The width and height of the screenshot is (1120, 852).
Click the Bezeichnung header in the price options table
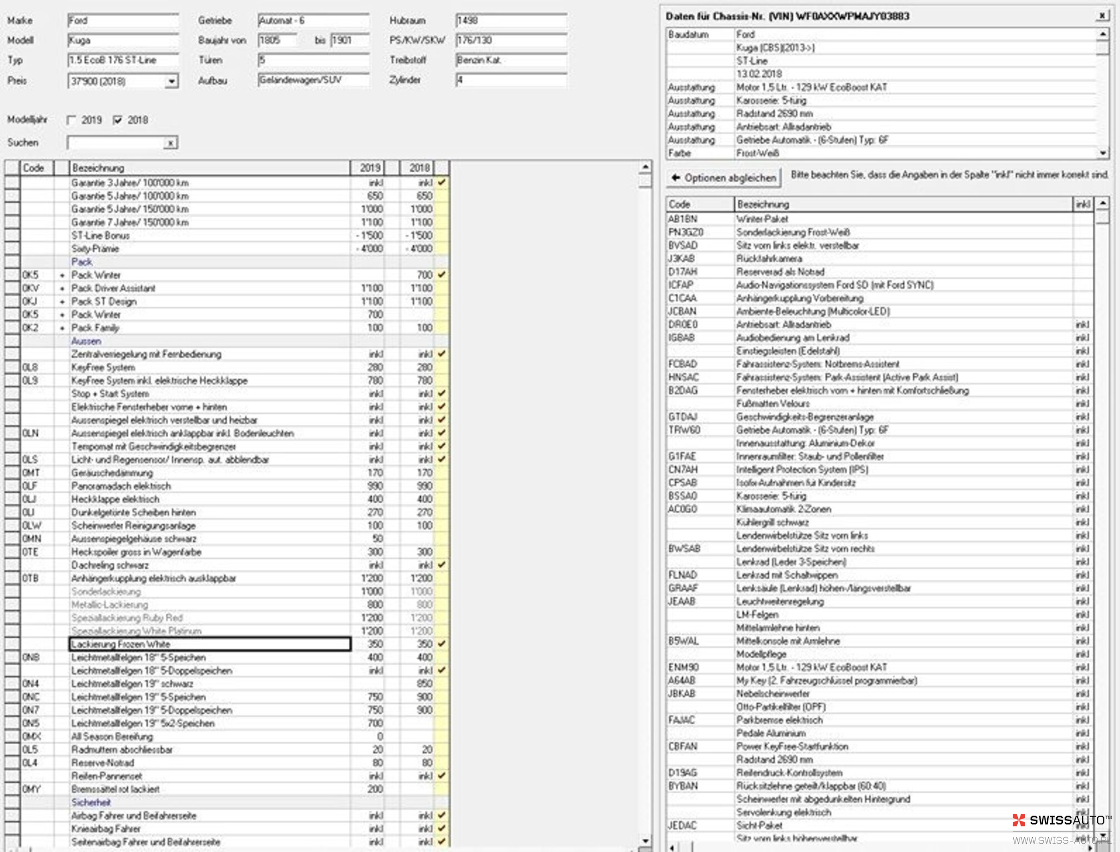pyautogui.click(x=209, y=168)
